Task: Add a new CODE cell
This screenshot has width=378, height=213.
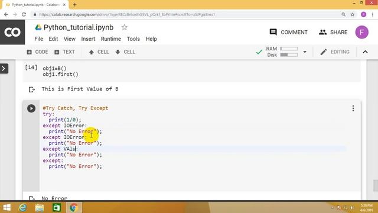Action: click(x=37, y=52)
